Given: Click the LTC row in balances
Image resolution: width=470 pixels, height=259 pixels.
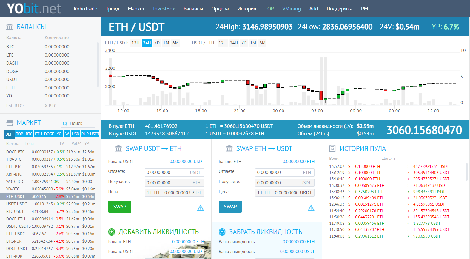Looking at the screenshot, I should pyautogui.click(x=51, y=55).
